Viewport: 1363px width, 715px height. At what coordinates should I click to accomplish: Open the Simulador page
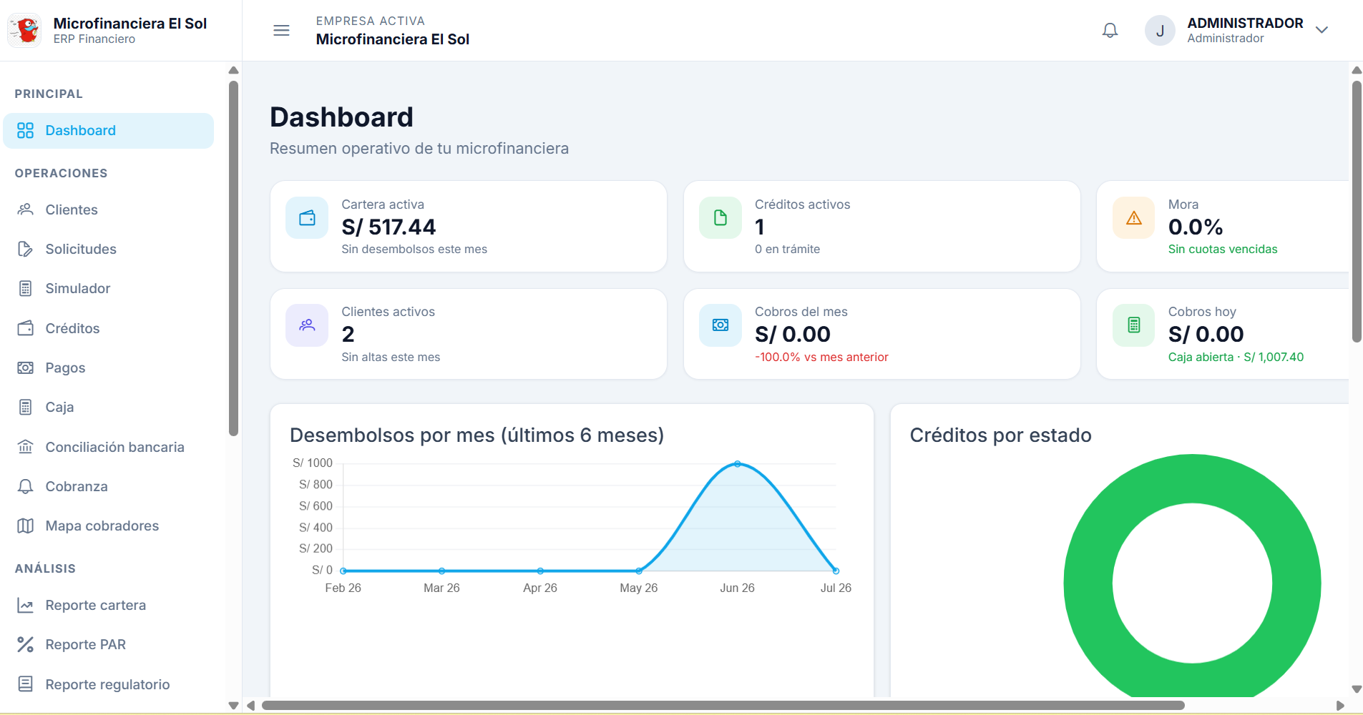click(109, 288)
